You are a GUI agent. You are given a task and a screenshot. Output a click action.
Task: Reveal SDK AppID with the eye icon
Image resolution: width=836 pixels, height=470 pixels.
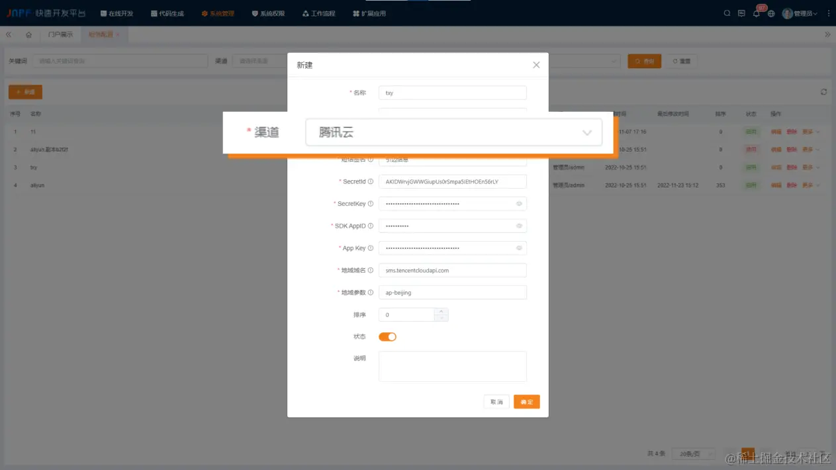(x=519, y=226)
